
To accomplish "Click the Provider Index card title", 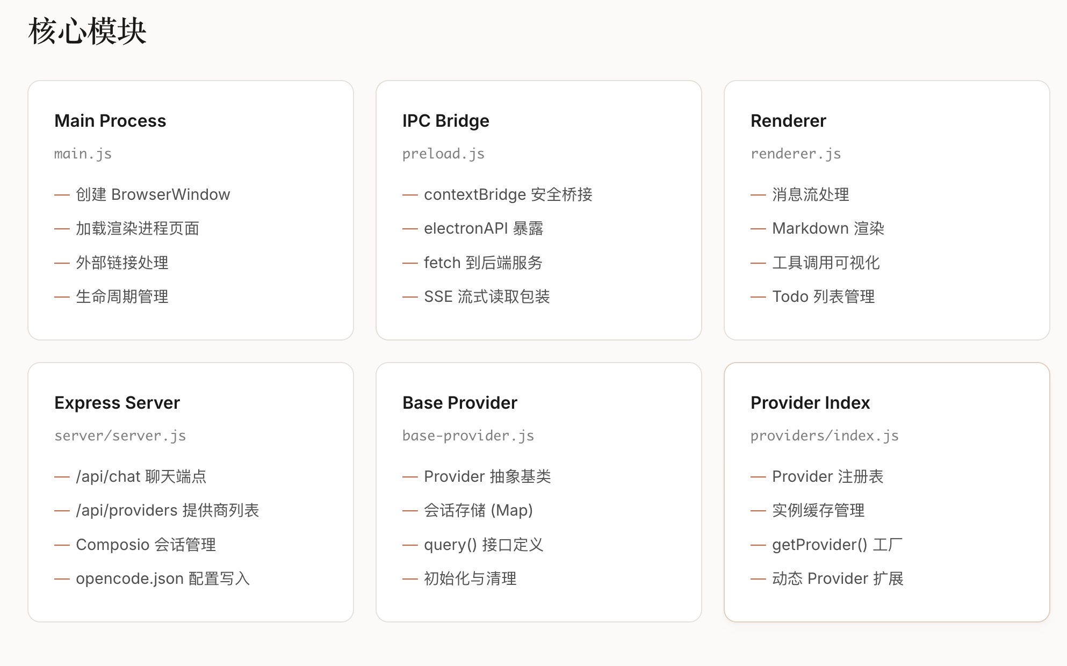I will (810, 403).
